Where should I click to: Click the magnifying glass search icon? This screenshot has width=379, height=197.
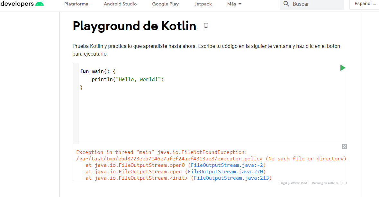(286, 4)
